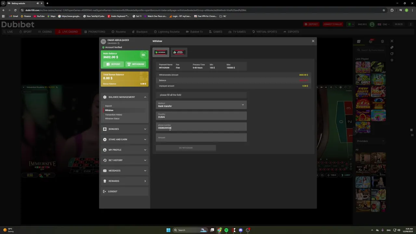Click green Deposit button under Main Balance
The image size is (416, 234).
[113, 64]
